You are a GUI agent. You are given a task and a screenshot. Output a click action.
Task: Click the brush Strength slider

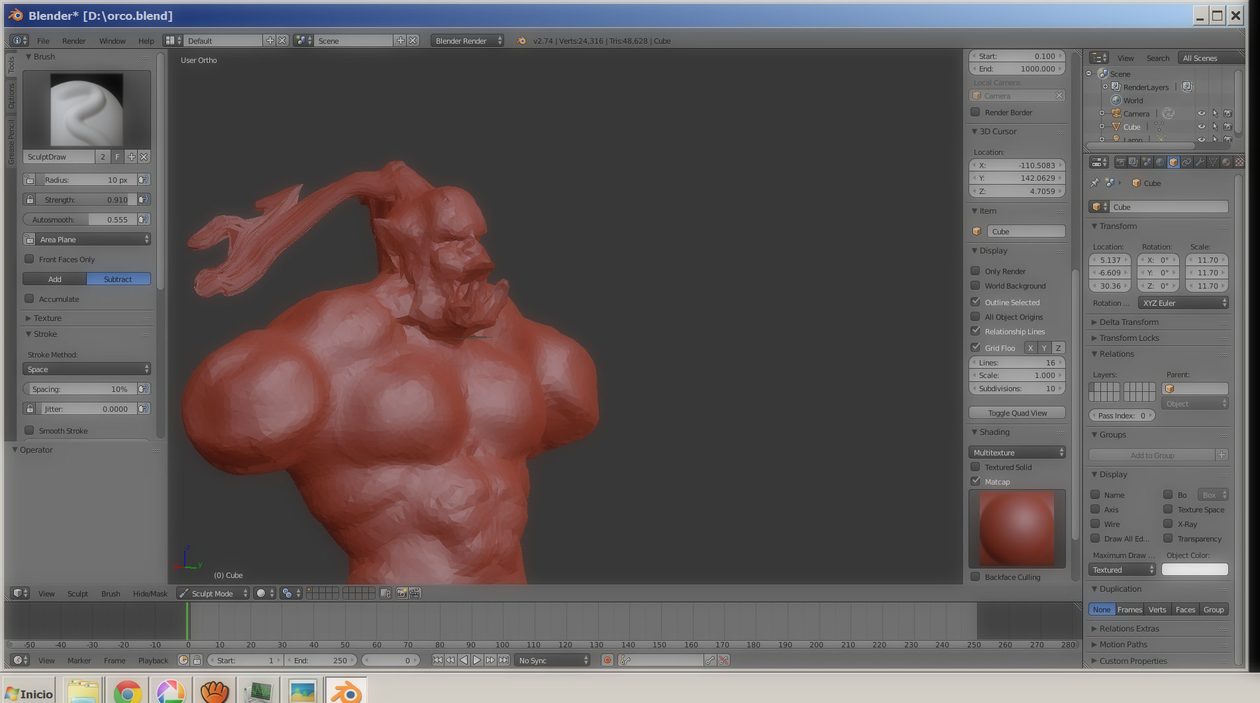tap(86, 200)
